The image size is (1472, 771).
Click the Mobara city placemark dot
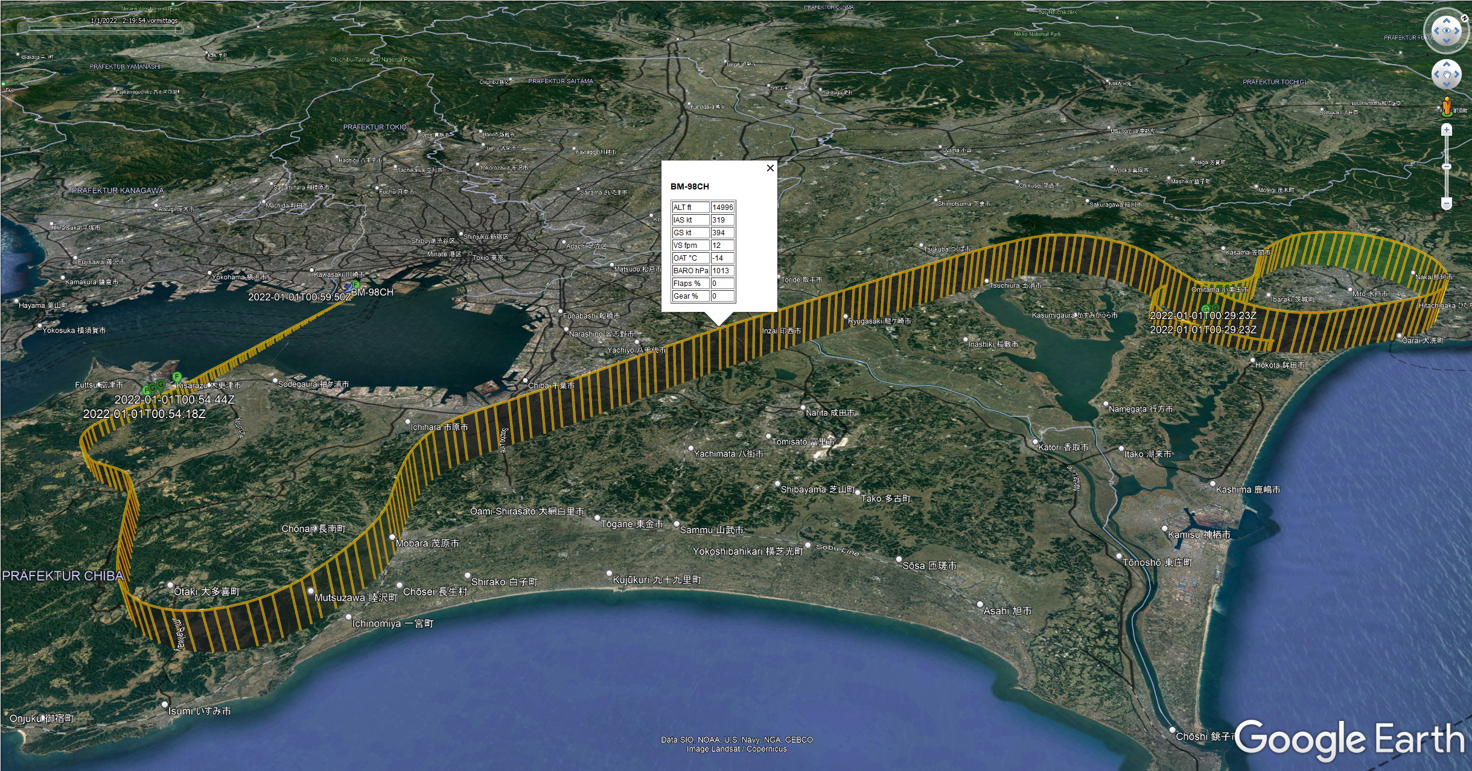point(392,537)
